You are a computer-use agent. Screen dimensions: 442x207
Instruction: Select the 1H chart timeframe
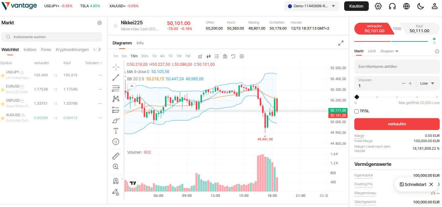(154, 56)
